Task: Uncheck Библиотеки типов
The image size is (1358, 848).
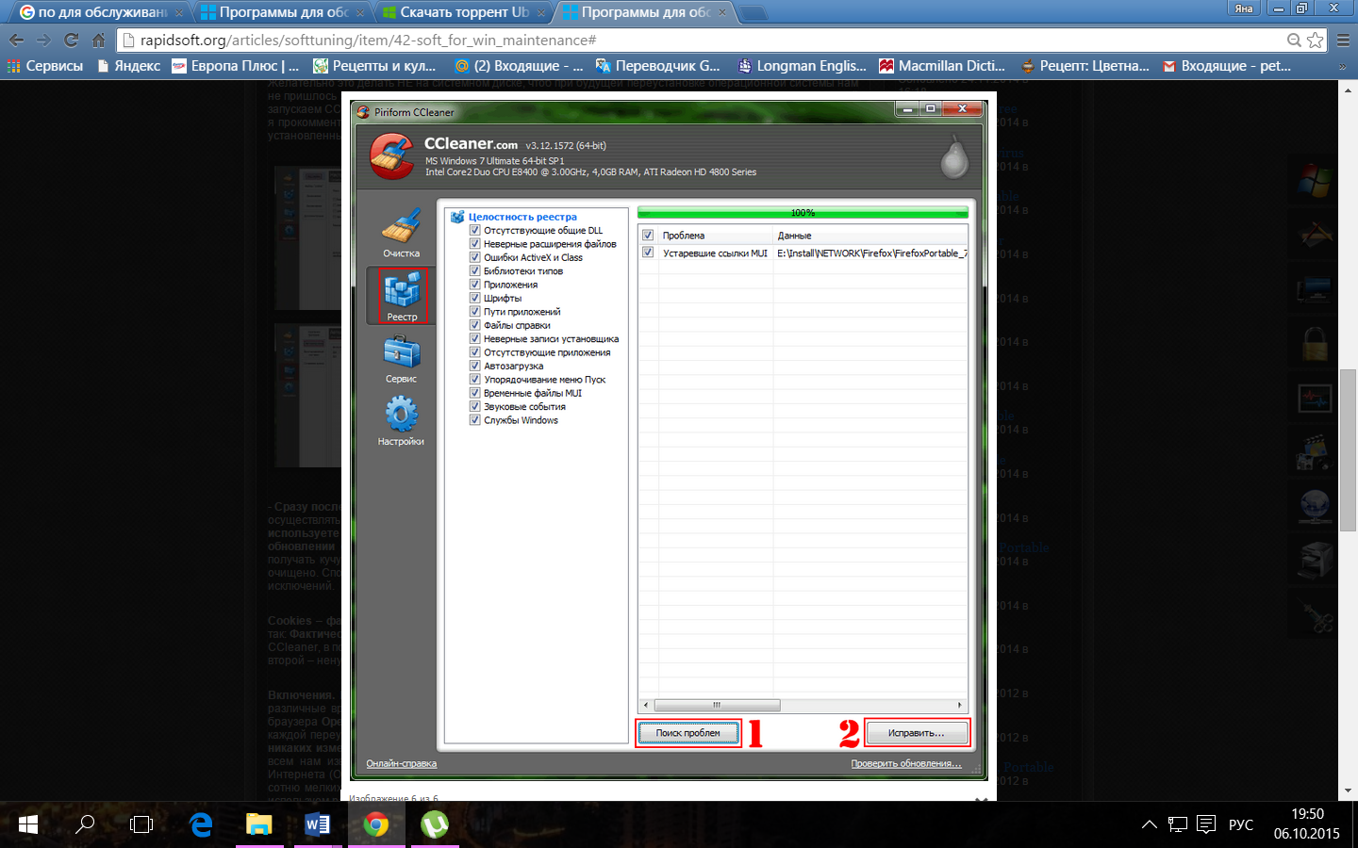Action: (x=475, y=270)
